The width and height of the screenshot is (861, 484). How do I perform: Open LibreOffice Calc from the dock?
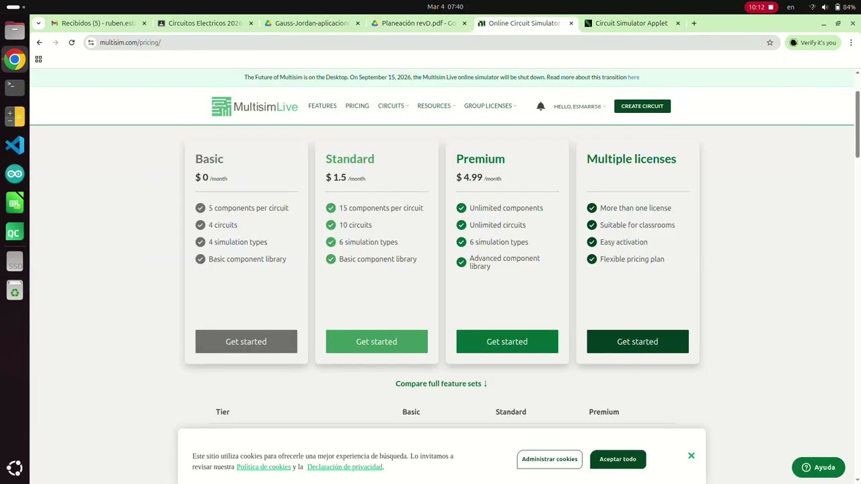(15, 203)
